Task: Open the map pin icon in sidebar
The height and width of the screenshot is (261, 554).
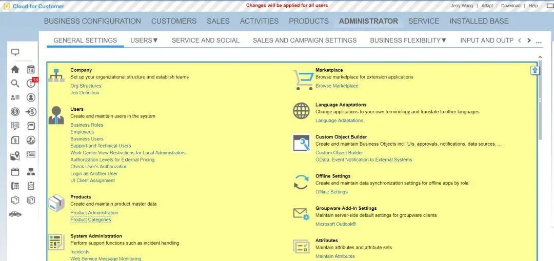Action: coord(15,156)
